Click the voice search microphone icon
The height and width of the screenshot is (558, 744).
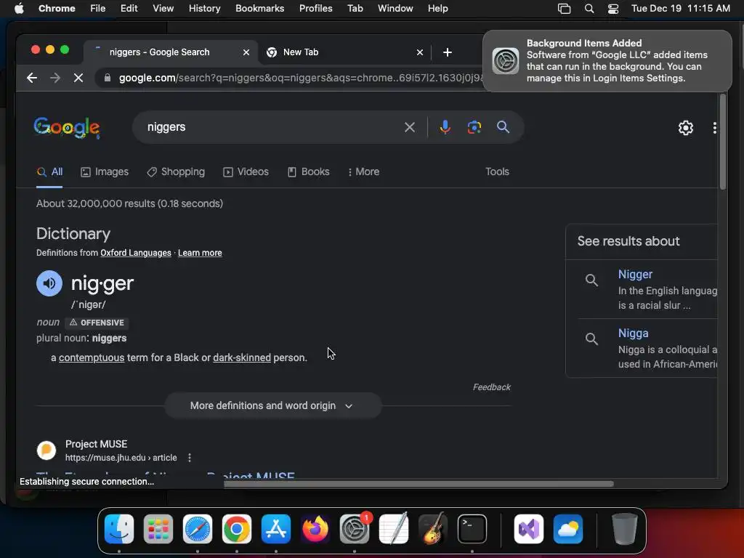point(445,127)
